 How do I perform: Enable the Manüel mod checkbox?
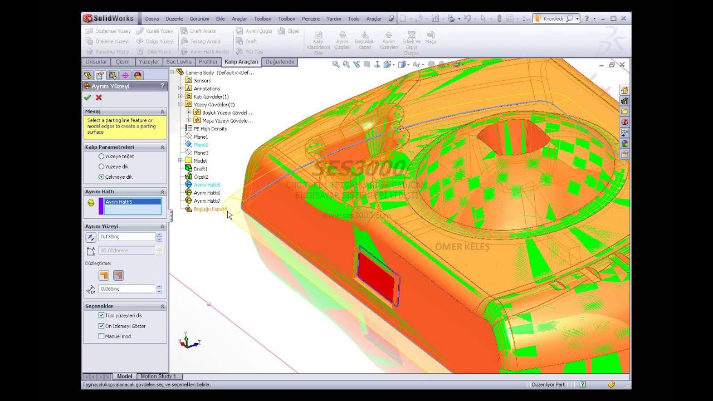(x=101, y=336)
